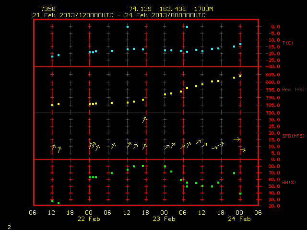
Task: Click the wind arrow just below 15 MPS at far right
Action: coord(237,139)
